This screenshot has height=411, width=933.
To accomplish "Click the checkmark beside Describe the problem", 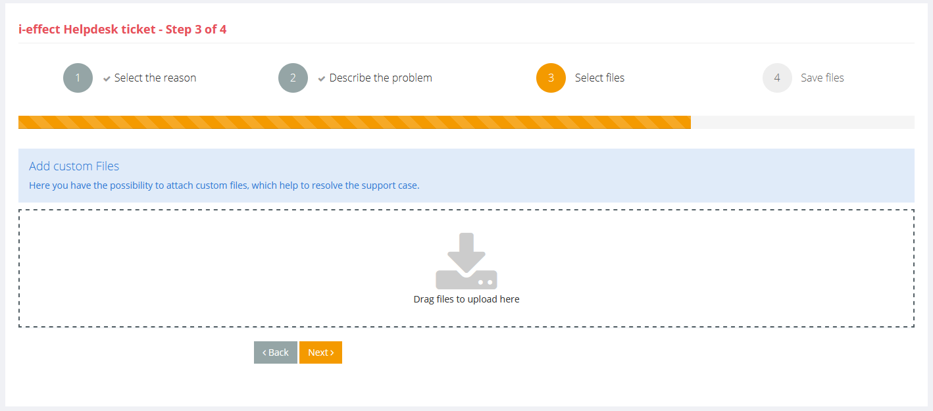I will point(322,79).
